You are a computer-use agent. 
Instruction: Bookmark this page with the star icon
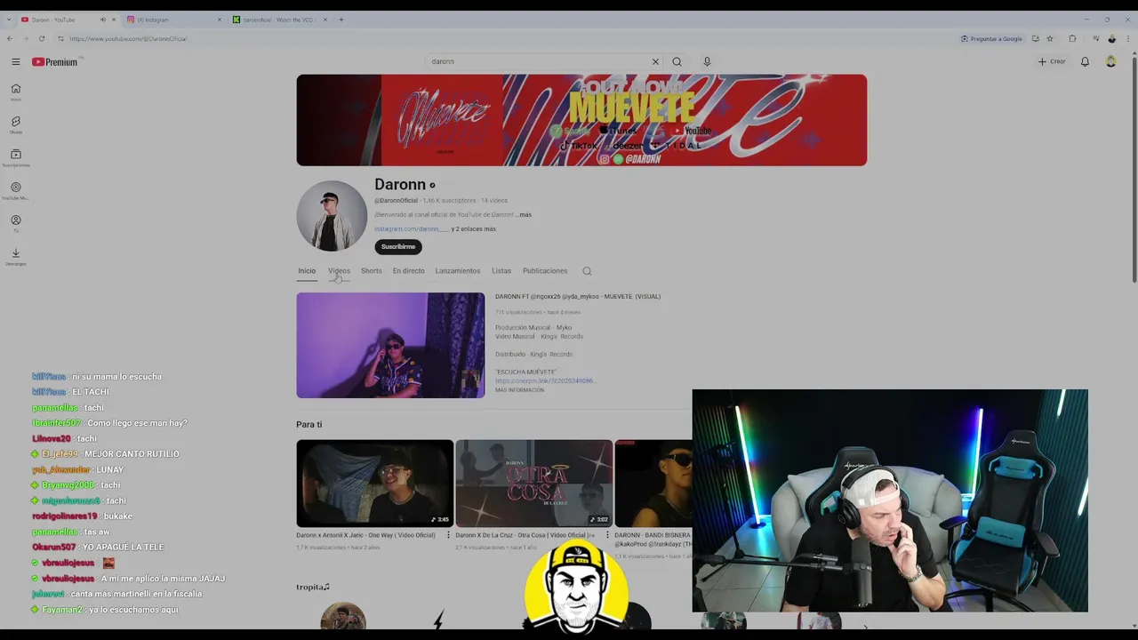click(x=1049, y=38)
